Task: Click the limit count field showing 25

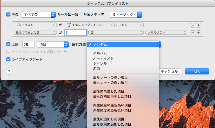Action: [x=28, y=44]
